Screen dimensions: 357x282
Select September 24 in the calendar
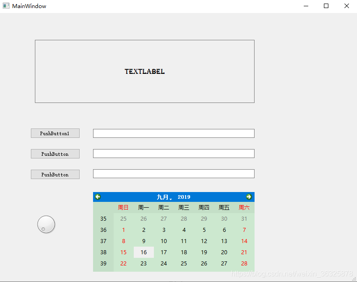pyautogui.click(x=164, y=263)
